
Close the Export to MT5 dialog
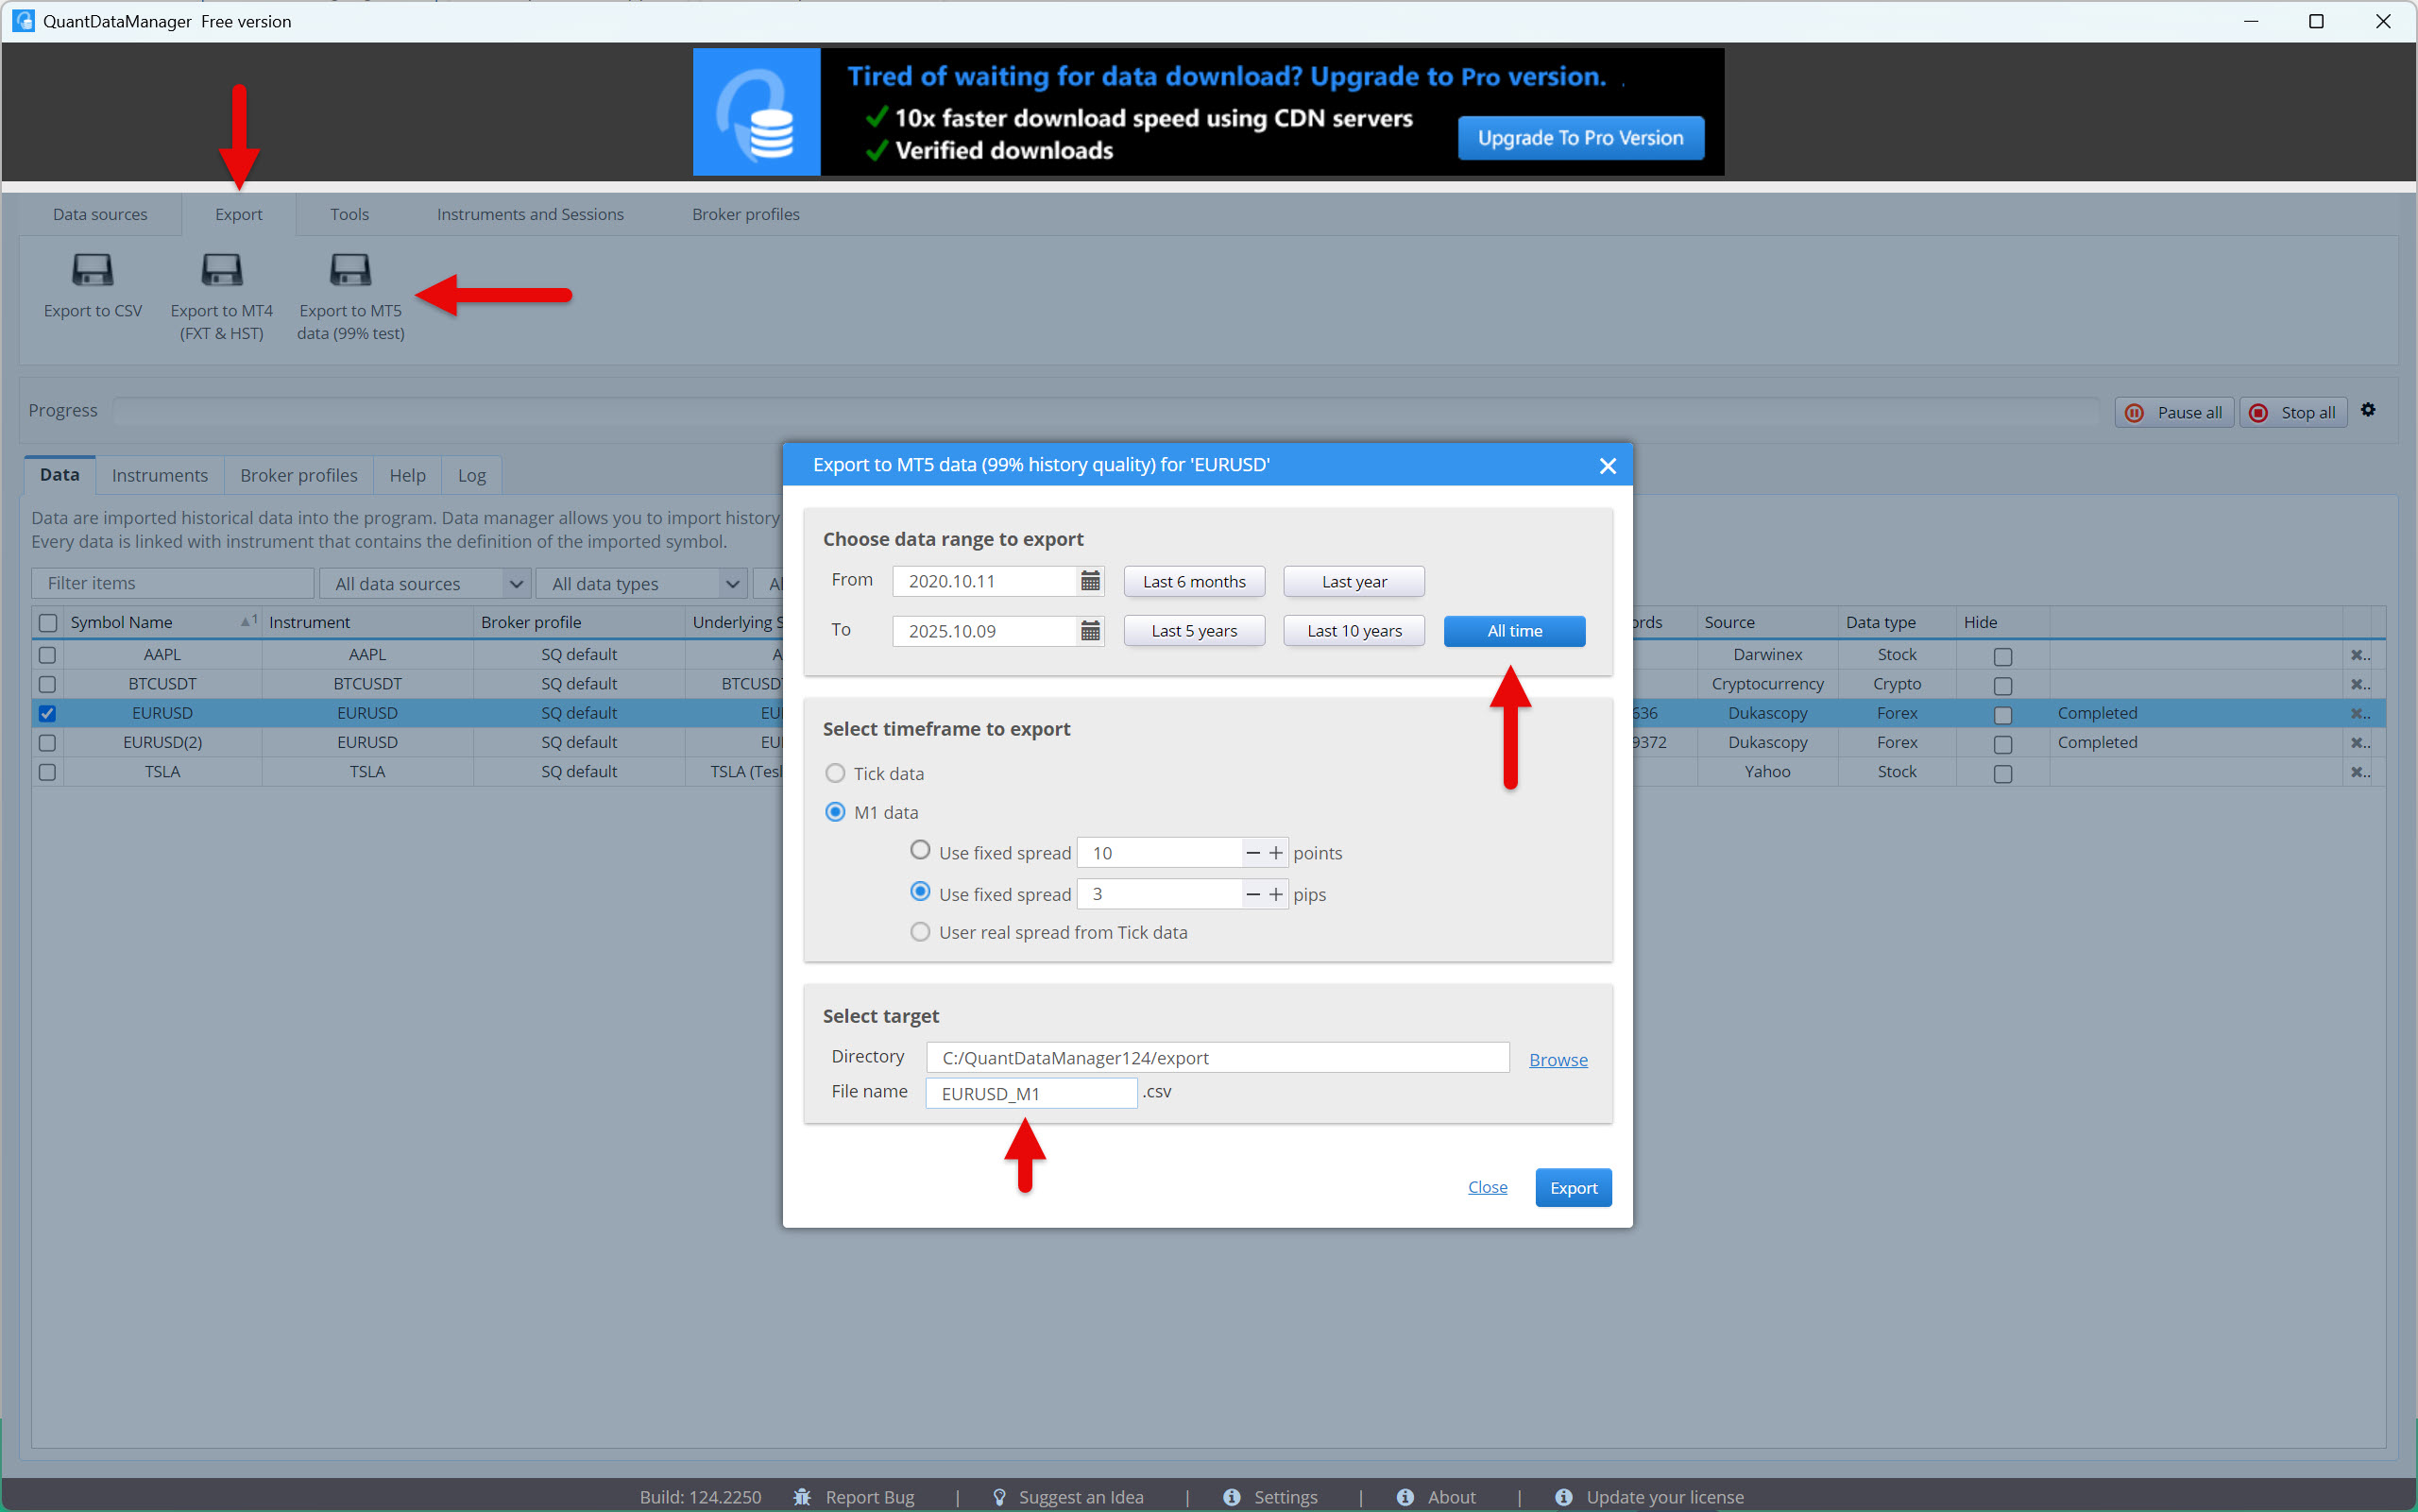[x=1607, y=466]
